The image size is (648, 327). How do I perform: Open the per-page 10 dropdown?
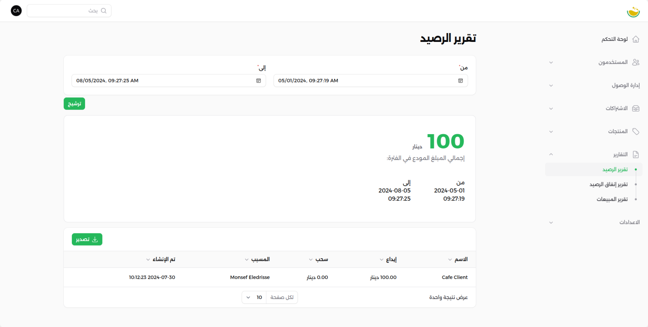pyautogui.click(x=254, y=297)
